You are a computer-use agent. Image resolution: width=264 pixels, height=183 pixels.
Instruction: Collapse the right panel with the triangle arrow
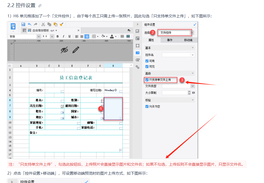pyautogui.click(x=138, y=24)
